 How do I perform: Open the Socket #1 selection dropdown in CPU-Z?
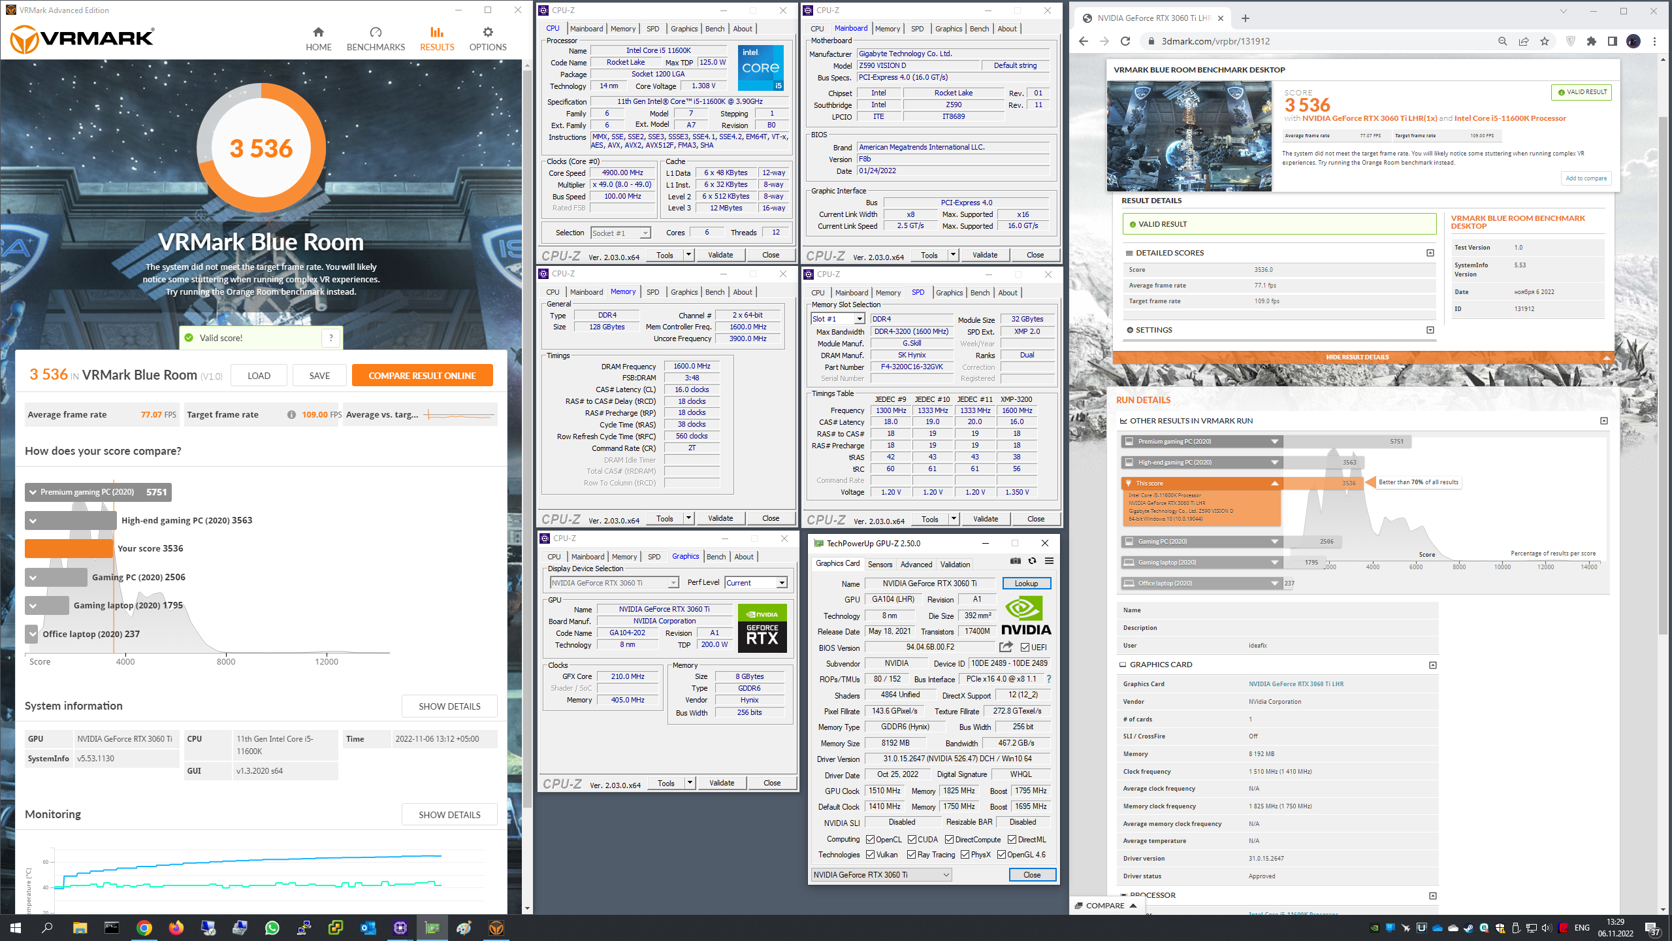[620, 233]
